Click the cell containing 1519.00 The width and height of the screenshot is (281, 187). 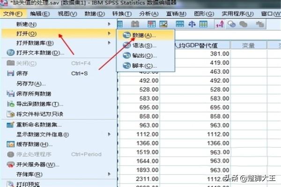(x=139, y=152)
